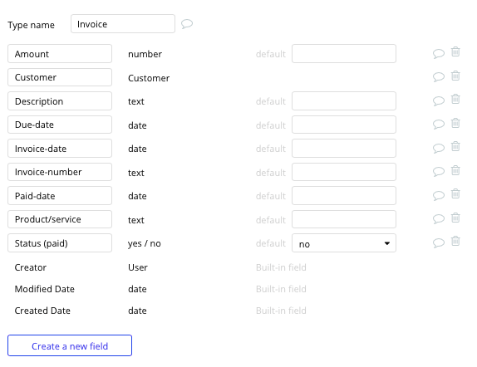Edit the Amount field name box
The width and height of the screenshot is (477, 367).
click(60, 54)
